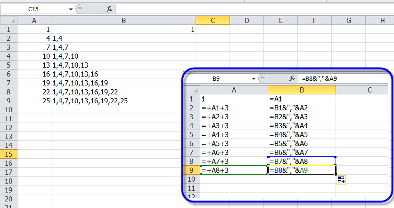Viewport: 394px width, 208px height.
Task: Select row 10 header in the main sheet
Action: pos(8,109)
